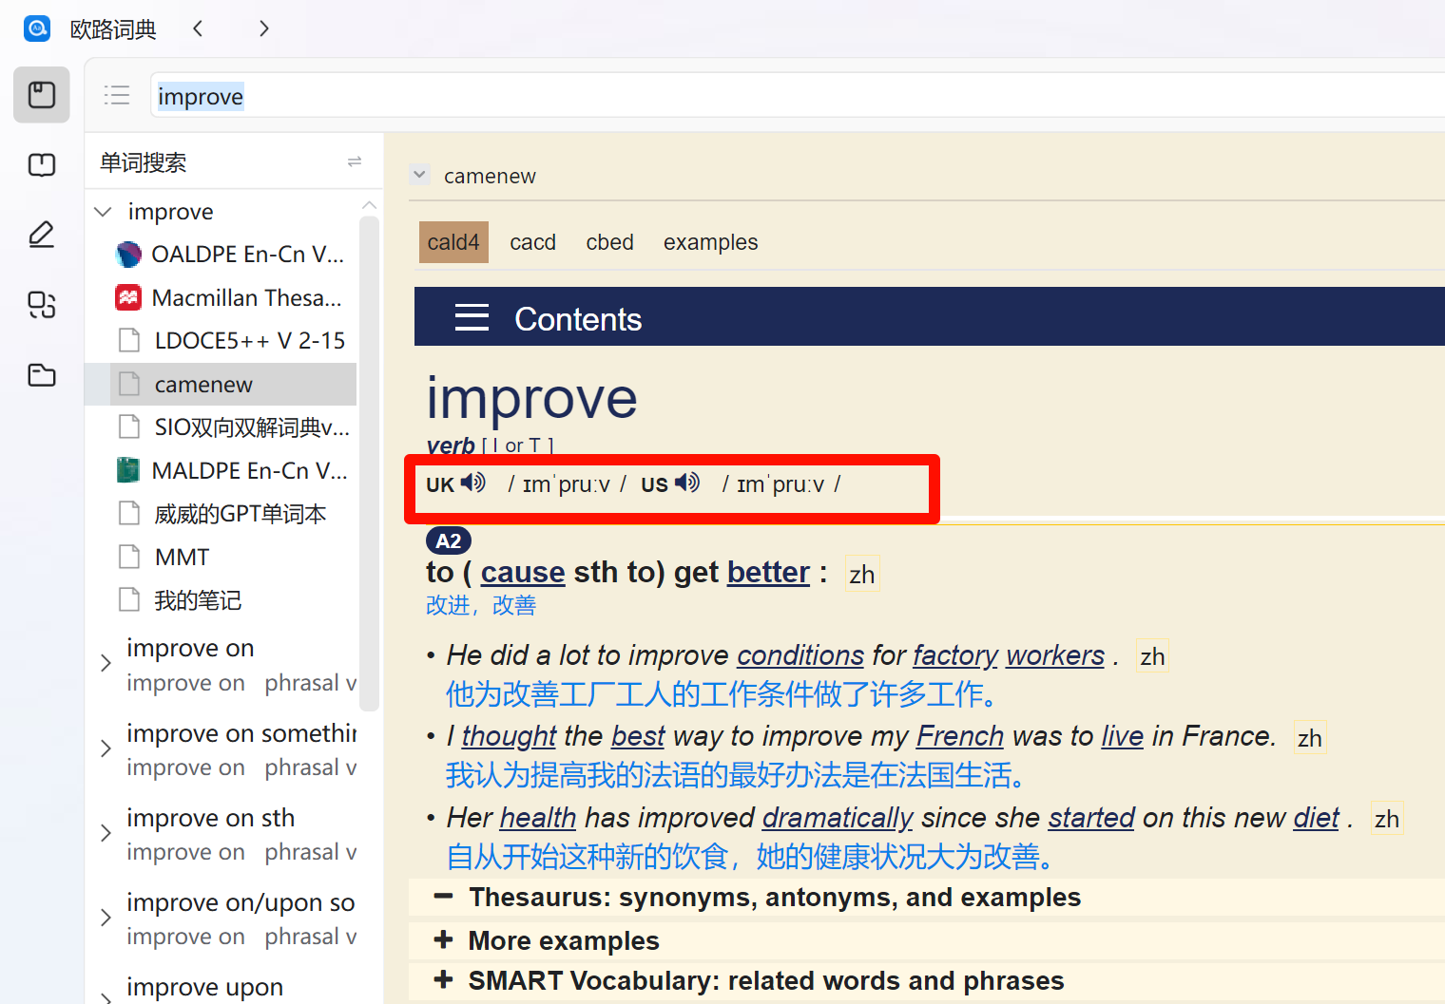1445x1004 pixels.
Task: Collapse the improve tree node
Action: click(104, 211)
